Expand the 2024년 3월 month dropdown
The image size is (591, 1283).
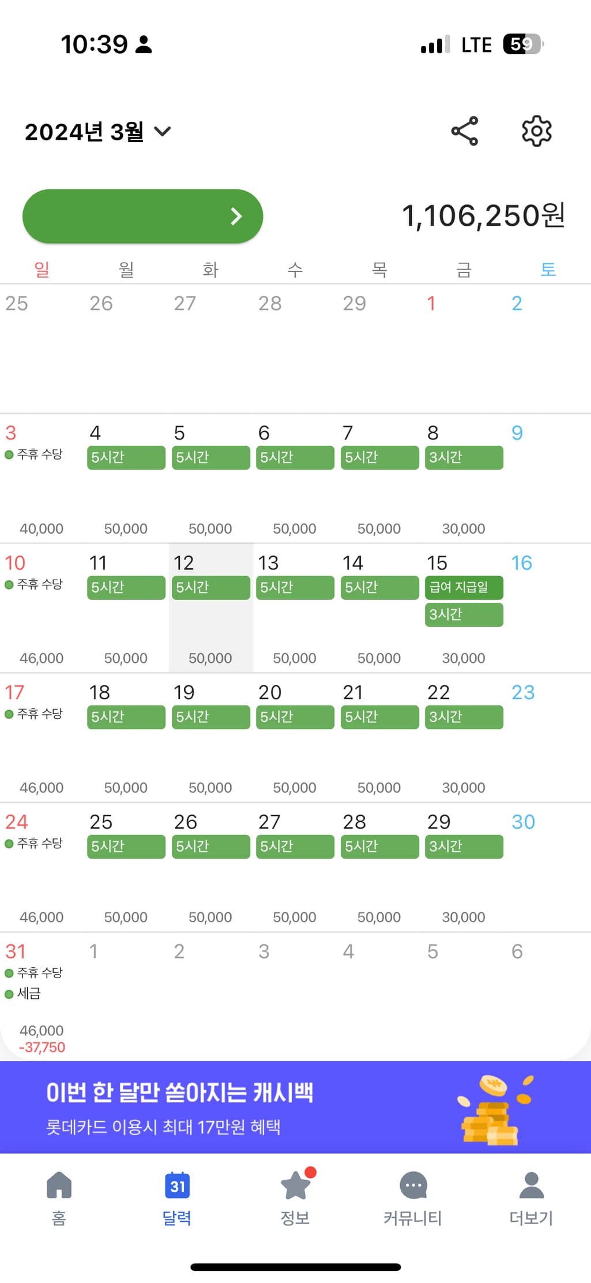pos(98,132)
